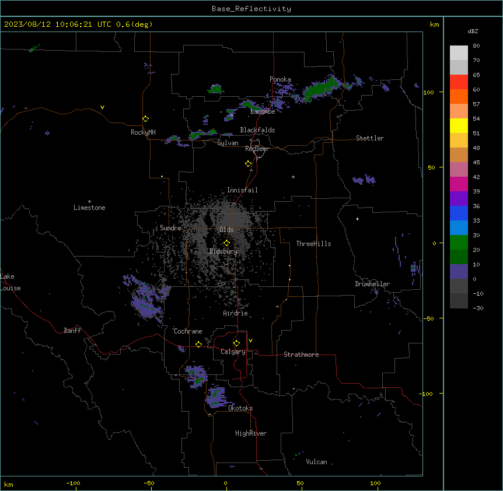Click the purple echo cluster north of Okotoks
Screen dimensions: 503x491
(x=217, y=398)
